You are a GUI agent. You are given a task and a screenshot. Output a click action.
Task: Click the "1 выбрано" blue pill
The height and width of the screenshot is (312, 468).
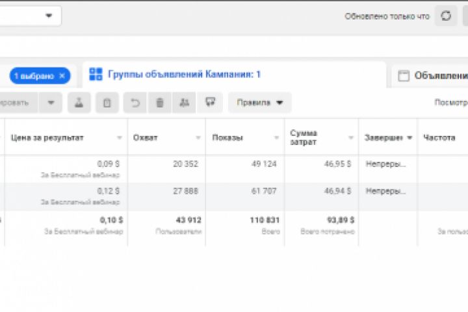[40, 76]
